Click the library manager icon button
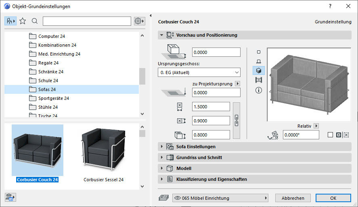The height and width of the screenshot is (207, 358). [x=10, y=197]
